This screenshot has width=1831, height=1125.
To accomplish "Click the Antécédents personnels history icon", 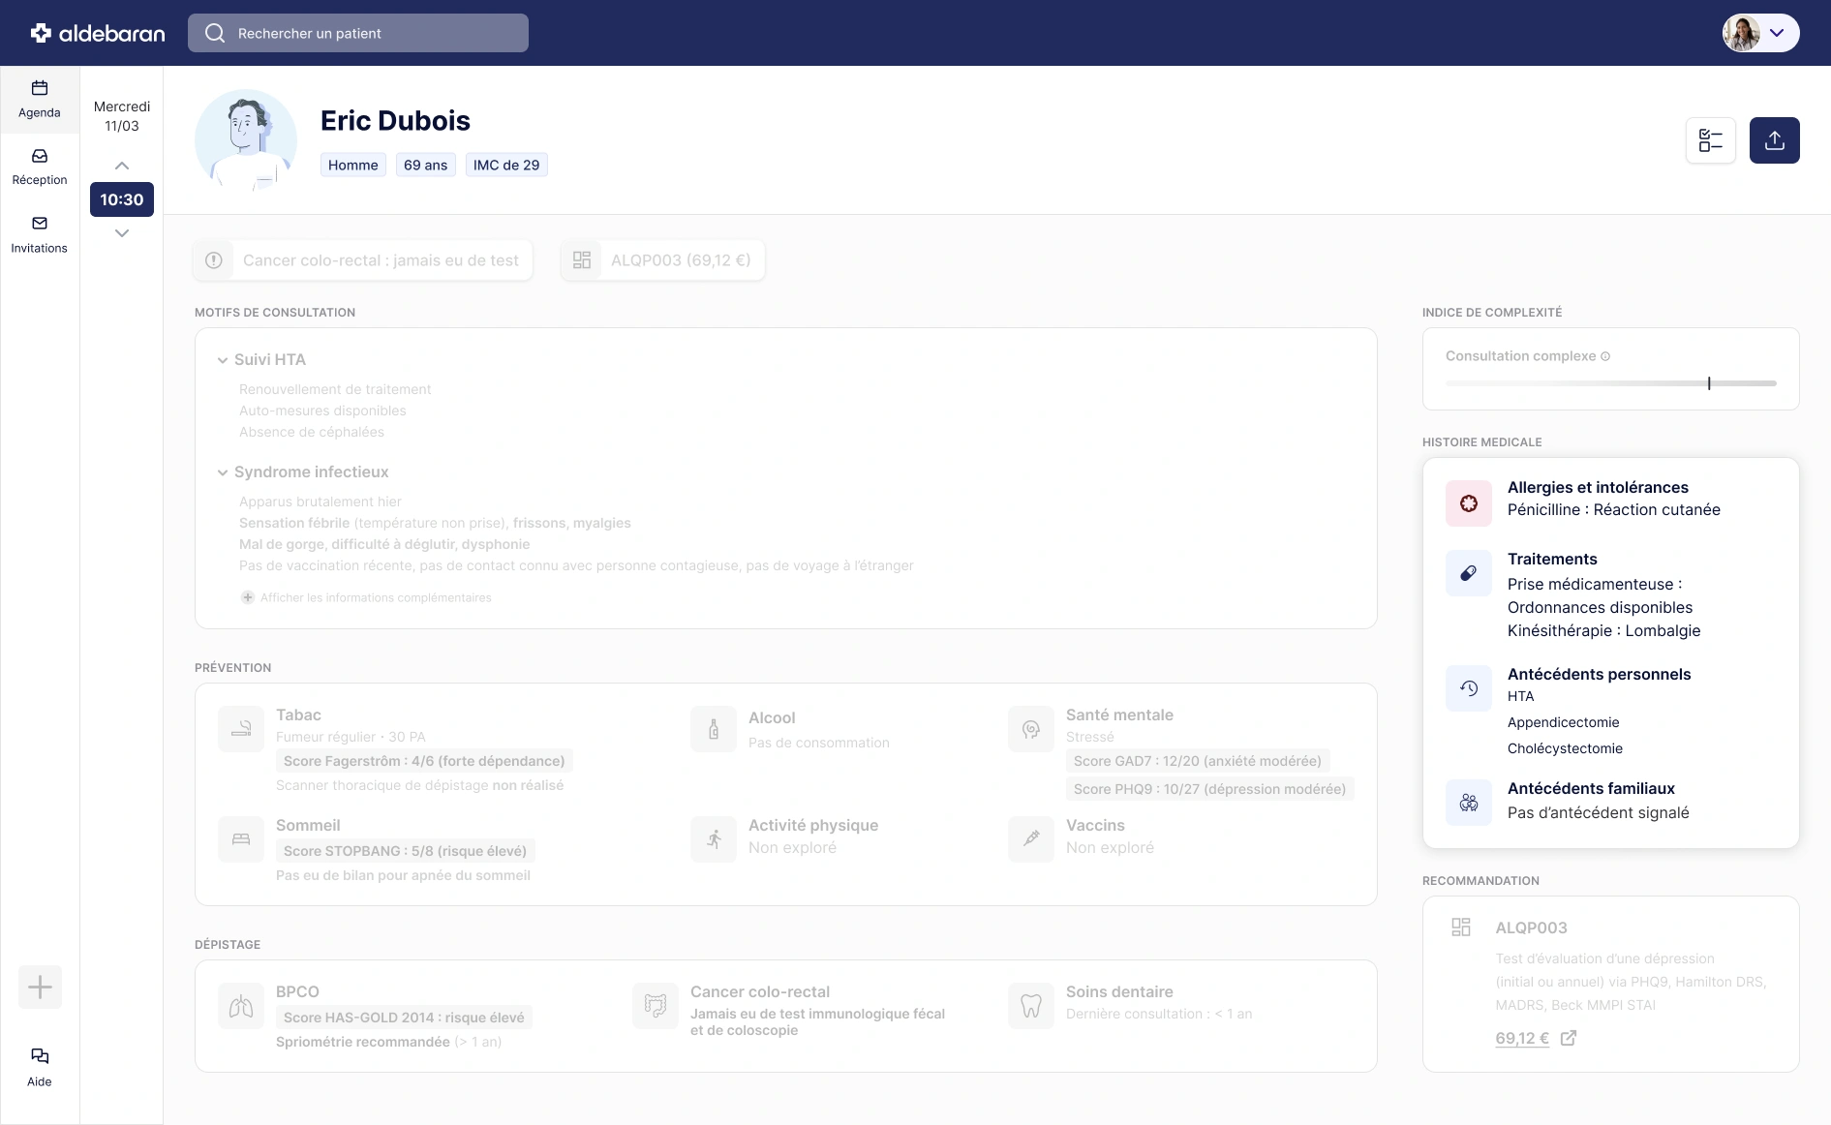I will pos(1469,688).
